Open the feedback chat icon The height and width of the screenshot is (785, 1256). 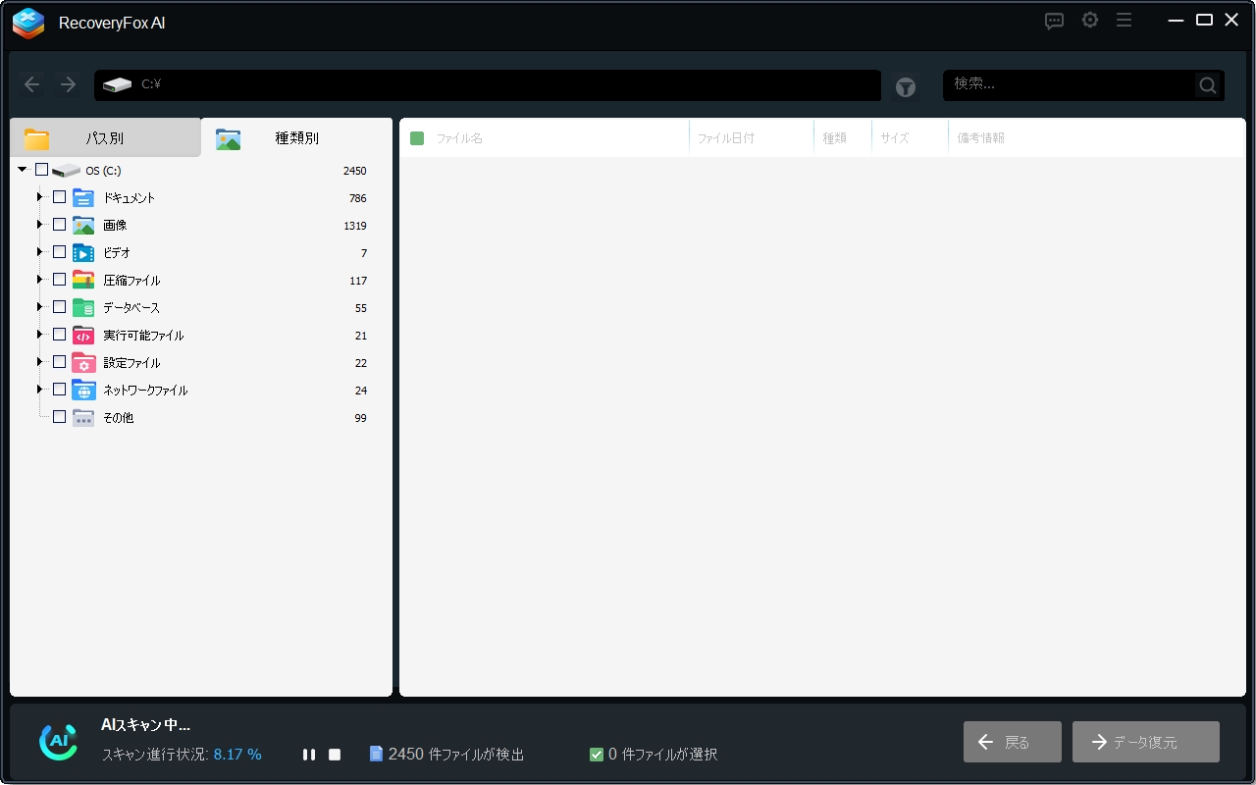click(1055, 21)
